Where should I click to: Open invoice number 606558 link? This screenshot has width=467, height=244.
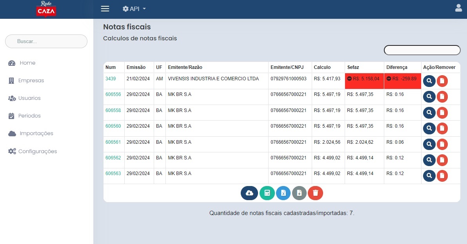pyautogui.click(x=113, y=110)
